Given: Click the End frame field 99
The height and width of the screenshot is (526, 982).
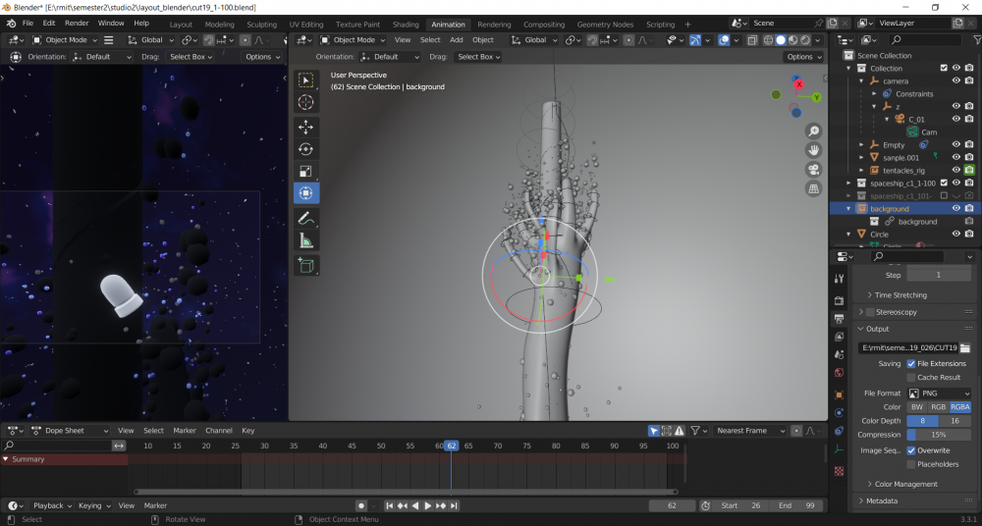Looking at the screenshot, I should [796, 505].
